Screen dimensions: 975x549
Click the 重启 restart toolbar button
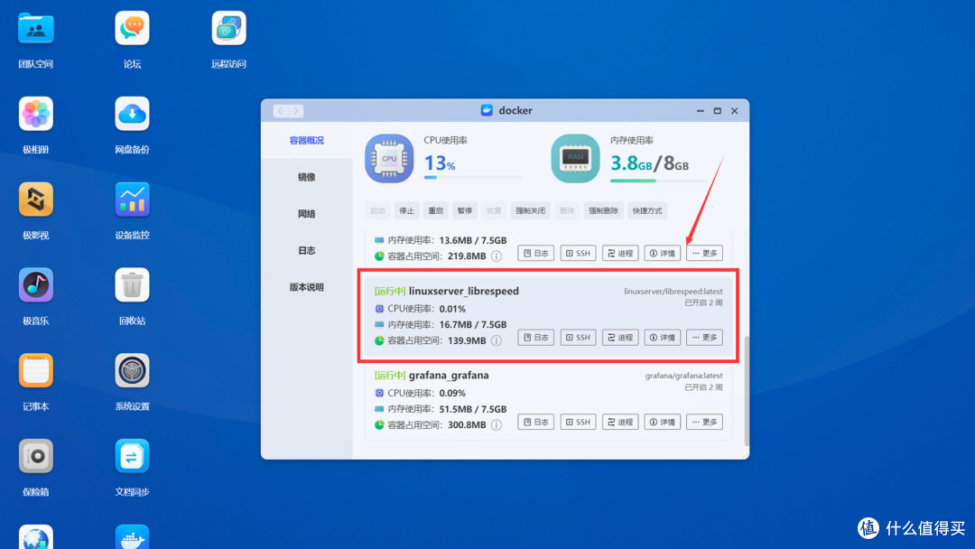coord(436,210)
